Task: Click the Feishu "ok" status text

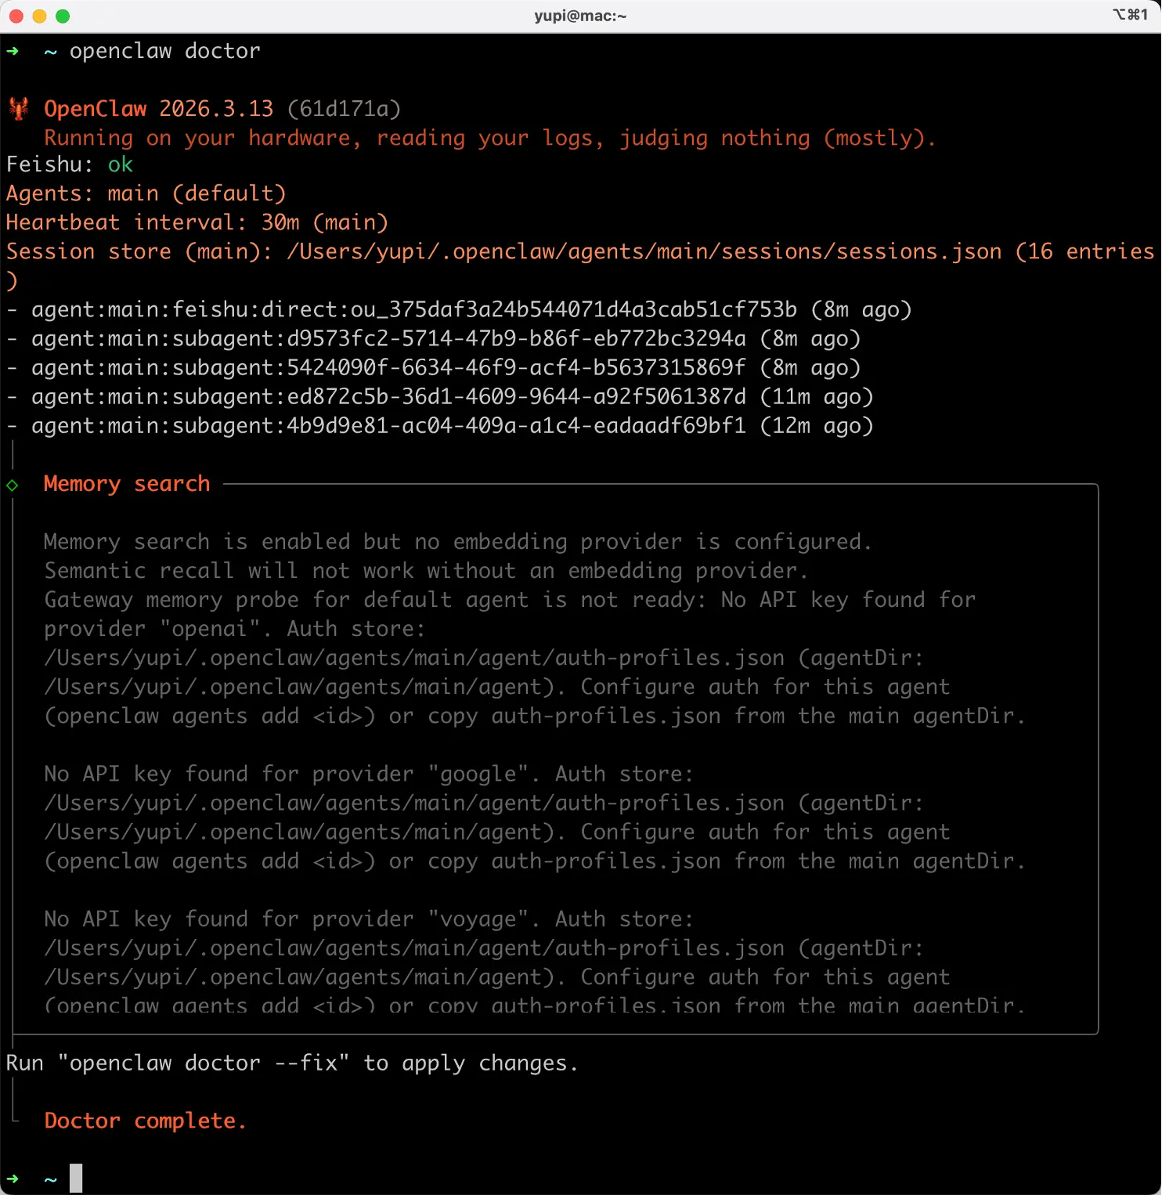Action: [x=121, y=164]
